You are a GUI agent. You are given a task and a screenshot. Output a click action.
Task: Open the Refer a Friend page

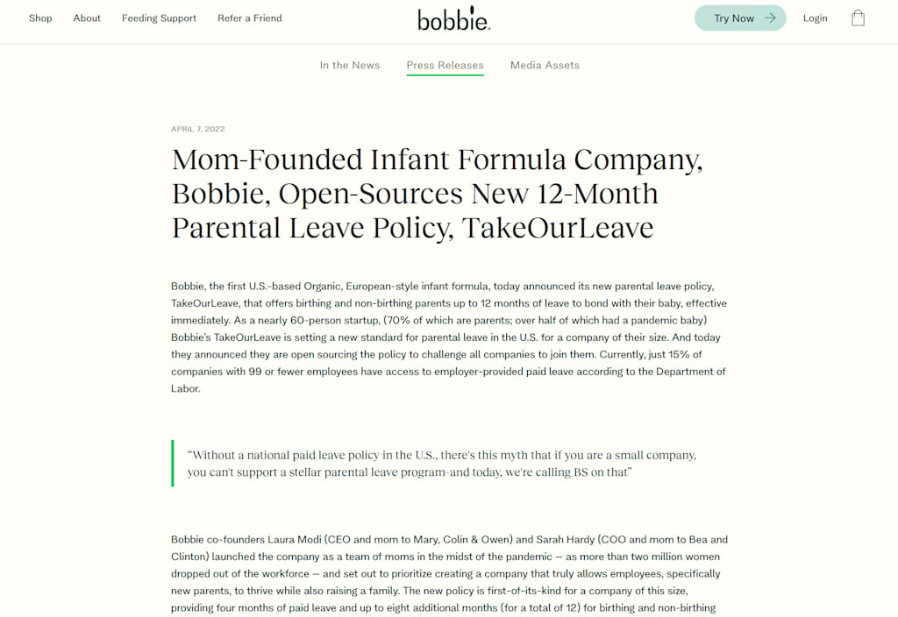(249, 18)
